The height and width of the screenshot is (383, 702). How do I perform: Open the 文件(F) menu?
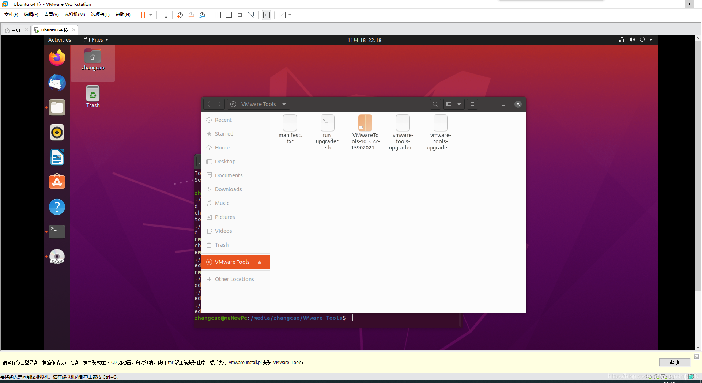[x=11, y=15]
